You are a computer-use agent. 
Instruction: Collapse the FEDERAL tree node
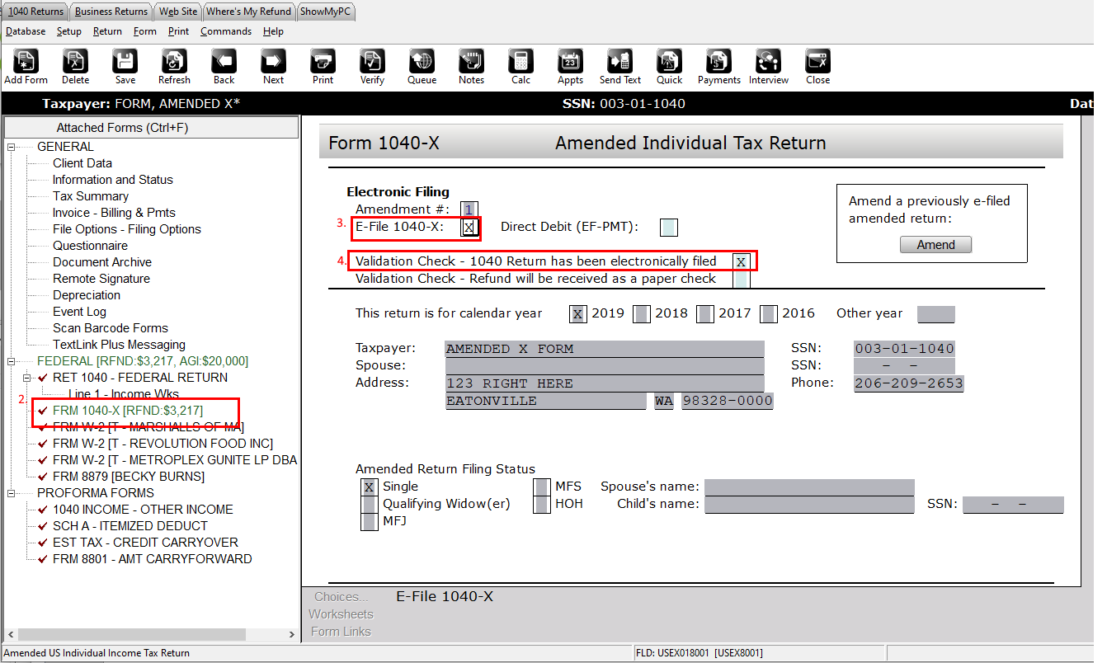[12, 361]
